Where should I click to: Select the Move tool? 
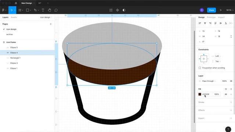[11, 10]
